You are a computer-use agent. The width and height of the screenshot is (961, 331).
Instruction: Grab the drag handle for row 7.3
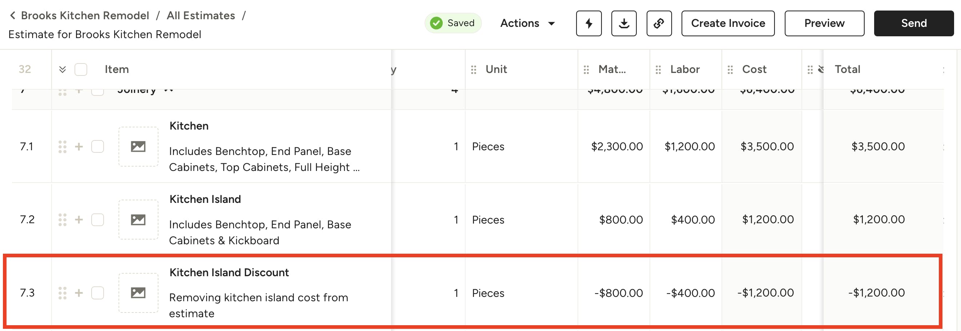(63, 293)
